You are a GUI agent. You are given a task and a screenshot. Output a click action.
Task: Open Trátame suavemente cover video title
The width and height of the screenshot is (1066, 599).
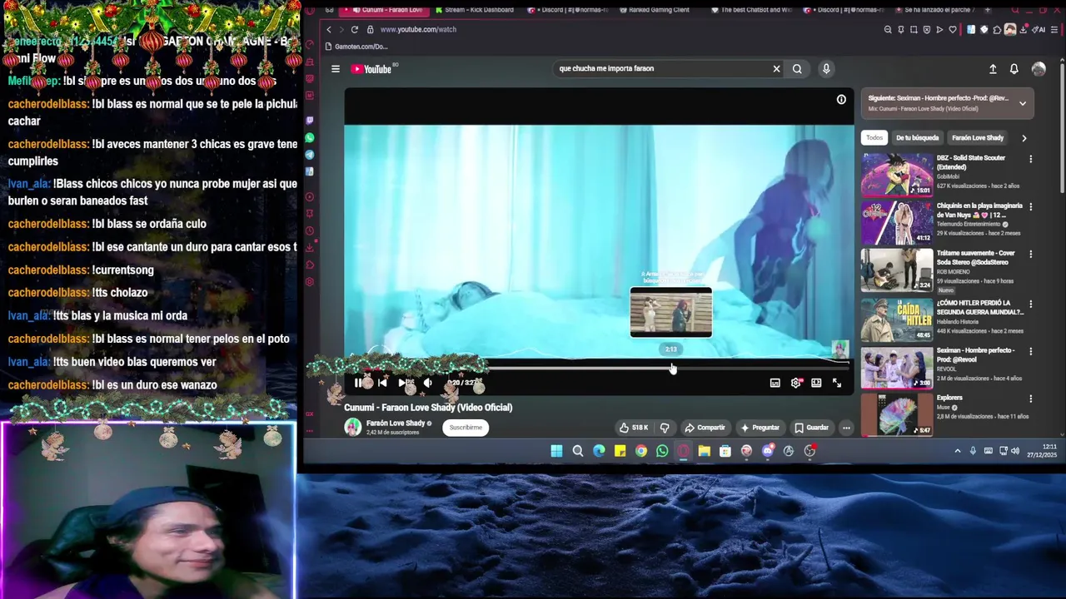(976, 257)
